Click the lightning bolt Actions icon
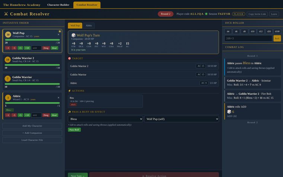The image size is (283, 177). tap(70, 91)
